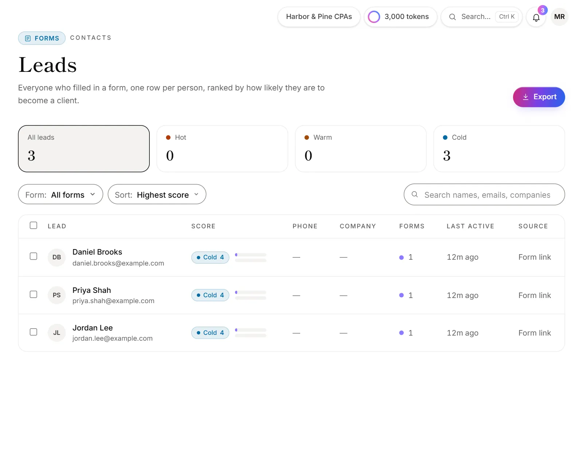Click the purple forms dot in Priya Shah row
Viewport: 583px width, 449px height.
(401, 295)
